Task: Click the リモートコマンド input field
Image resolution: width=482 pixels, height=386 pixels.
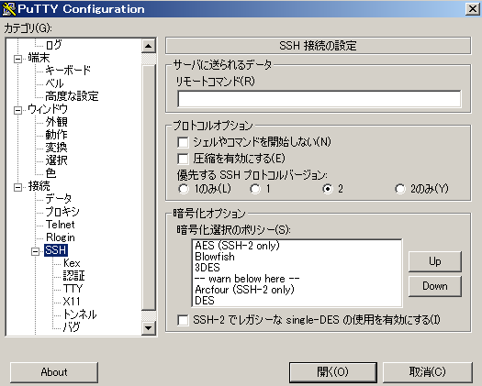Action: tap(319, 99)
